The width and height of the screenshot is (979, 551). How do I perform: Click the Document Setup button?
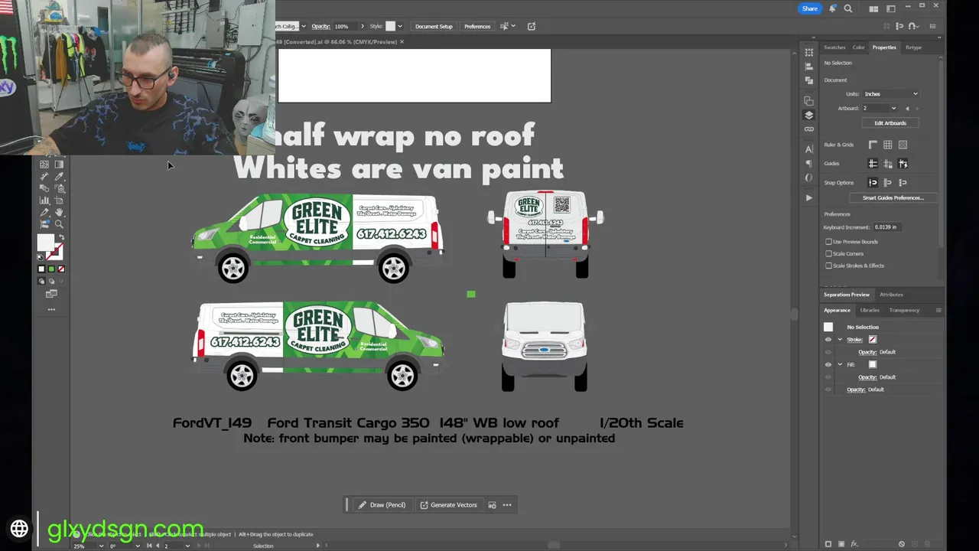pyautogui.click(x=434, y=26)
